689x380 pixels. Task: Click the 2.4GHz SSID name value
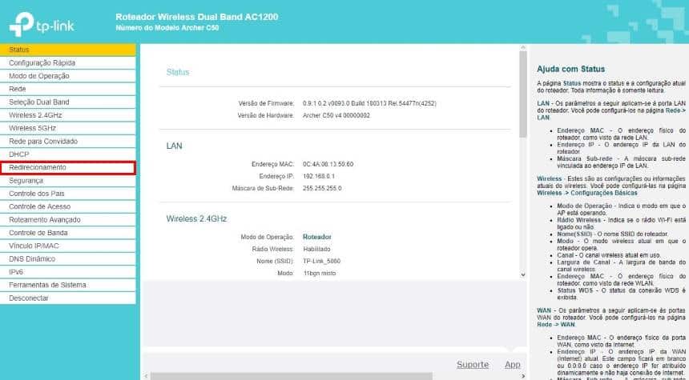(321, 261)
